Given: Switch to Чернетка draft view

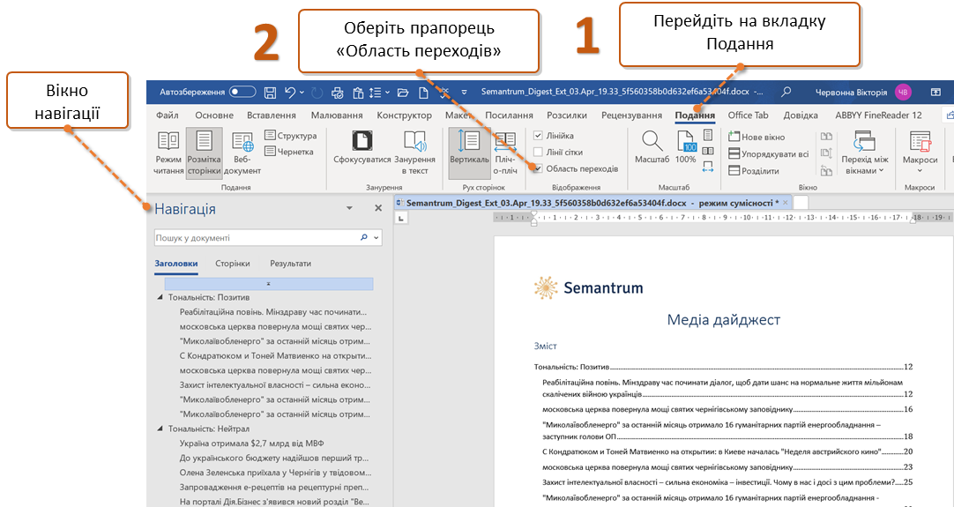Looking at the screenshot, I should pos(289,152).
